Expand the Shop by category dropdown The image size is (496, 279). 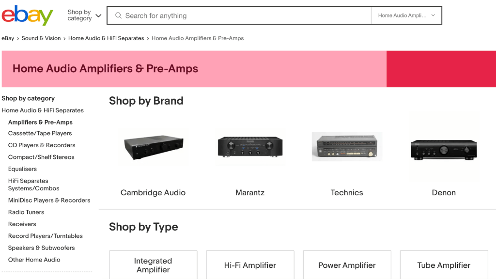click(x=84, y=15)
